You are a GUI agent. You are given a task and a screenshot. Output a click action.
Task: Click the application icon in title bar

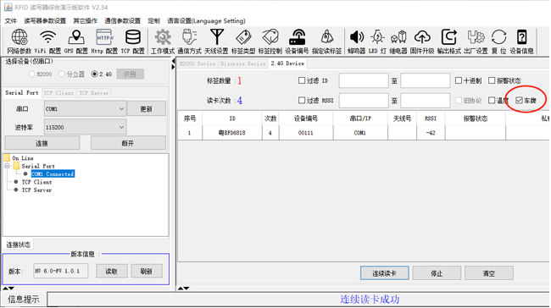pyautogui.click(x=8, y=8)
